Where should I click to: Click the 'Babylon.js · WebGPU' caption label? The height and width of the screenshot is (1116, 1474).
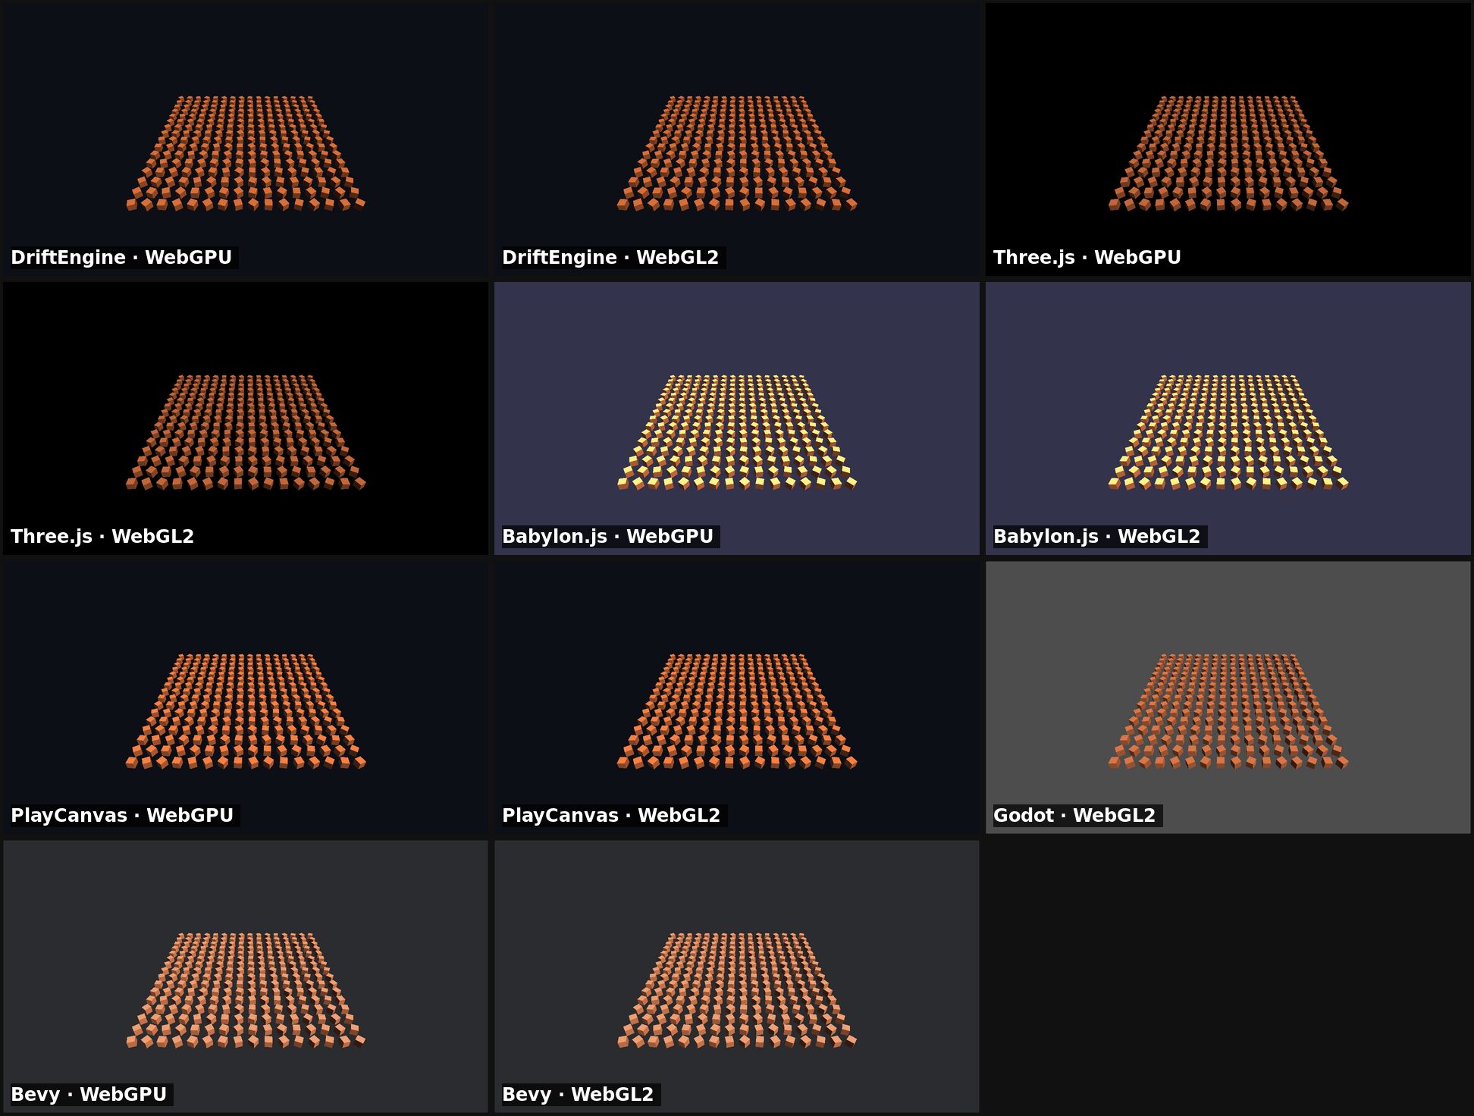pos(607,537)
